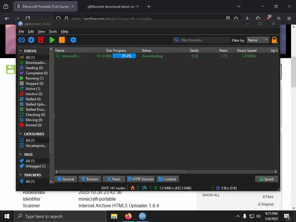Switch to the Content tab

click(168, 179)
